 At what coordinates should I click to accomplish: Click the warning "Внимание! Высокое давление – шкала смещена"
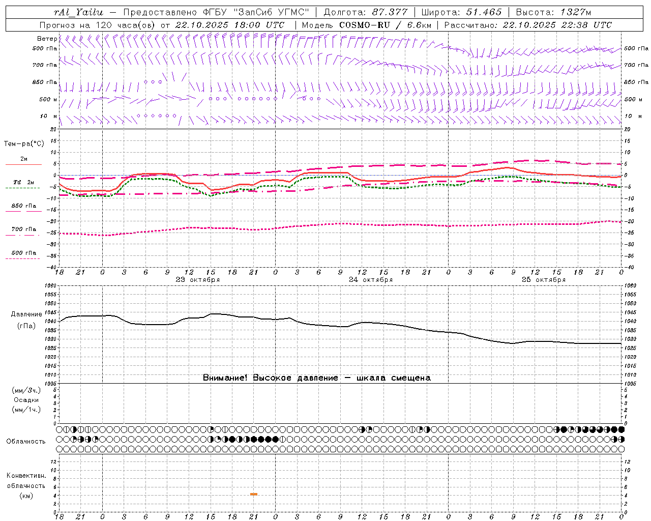(317, 378)
